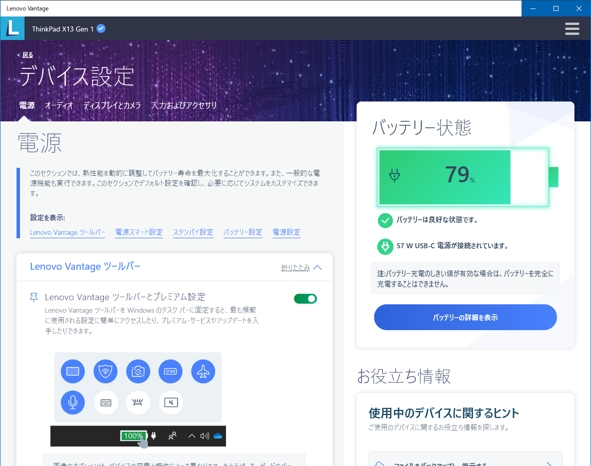Click the pin icon beside Lenovo Vantage ツールバーとプレミアム設定

(x=34, y=297)
